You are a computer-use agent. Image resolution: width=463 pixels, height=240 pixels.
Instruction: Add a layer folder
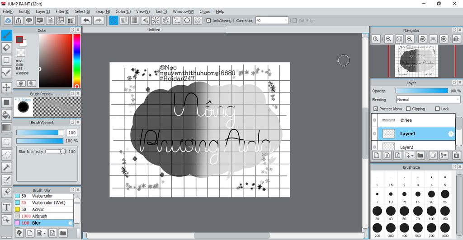pos(420,155)
